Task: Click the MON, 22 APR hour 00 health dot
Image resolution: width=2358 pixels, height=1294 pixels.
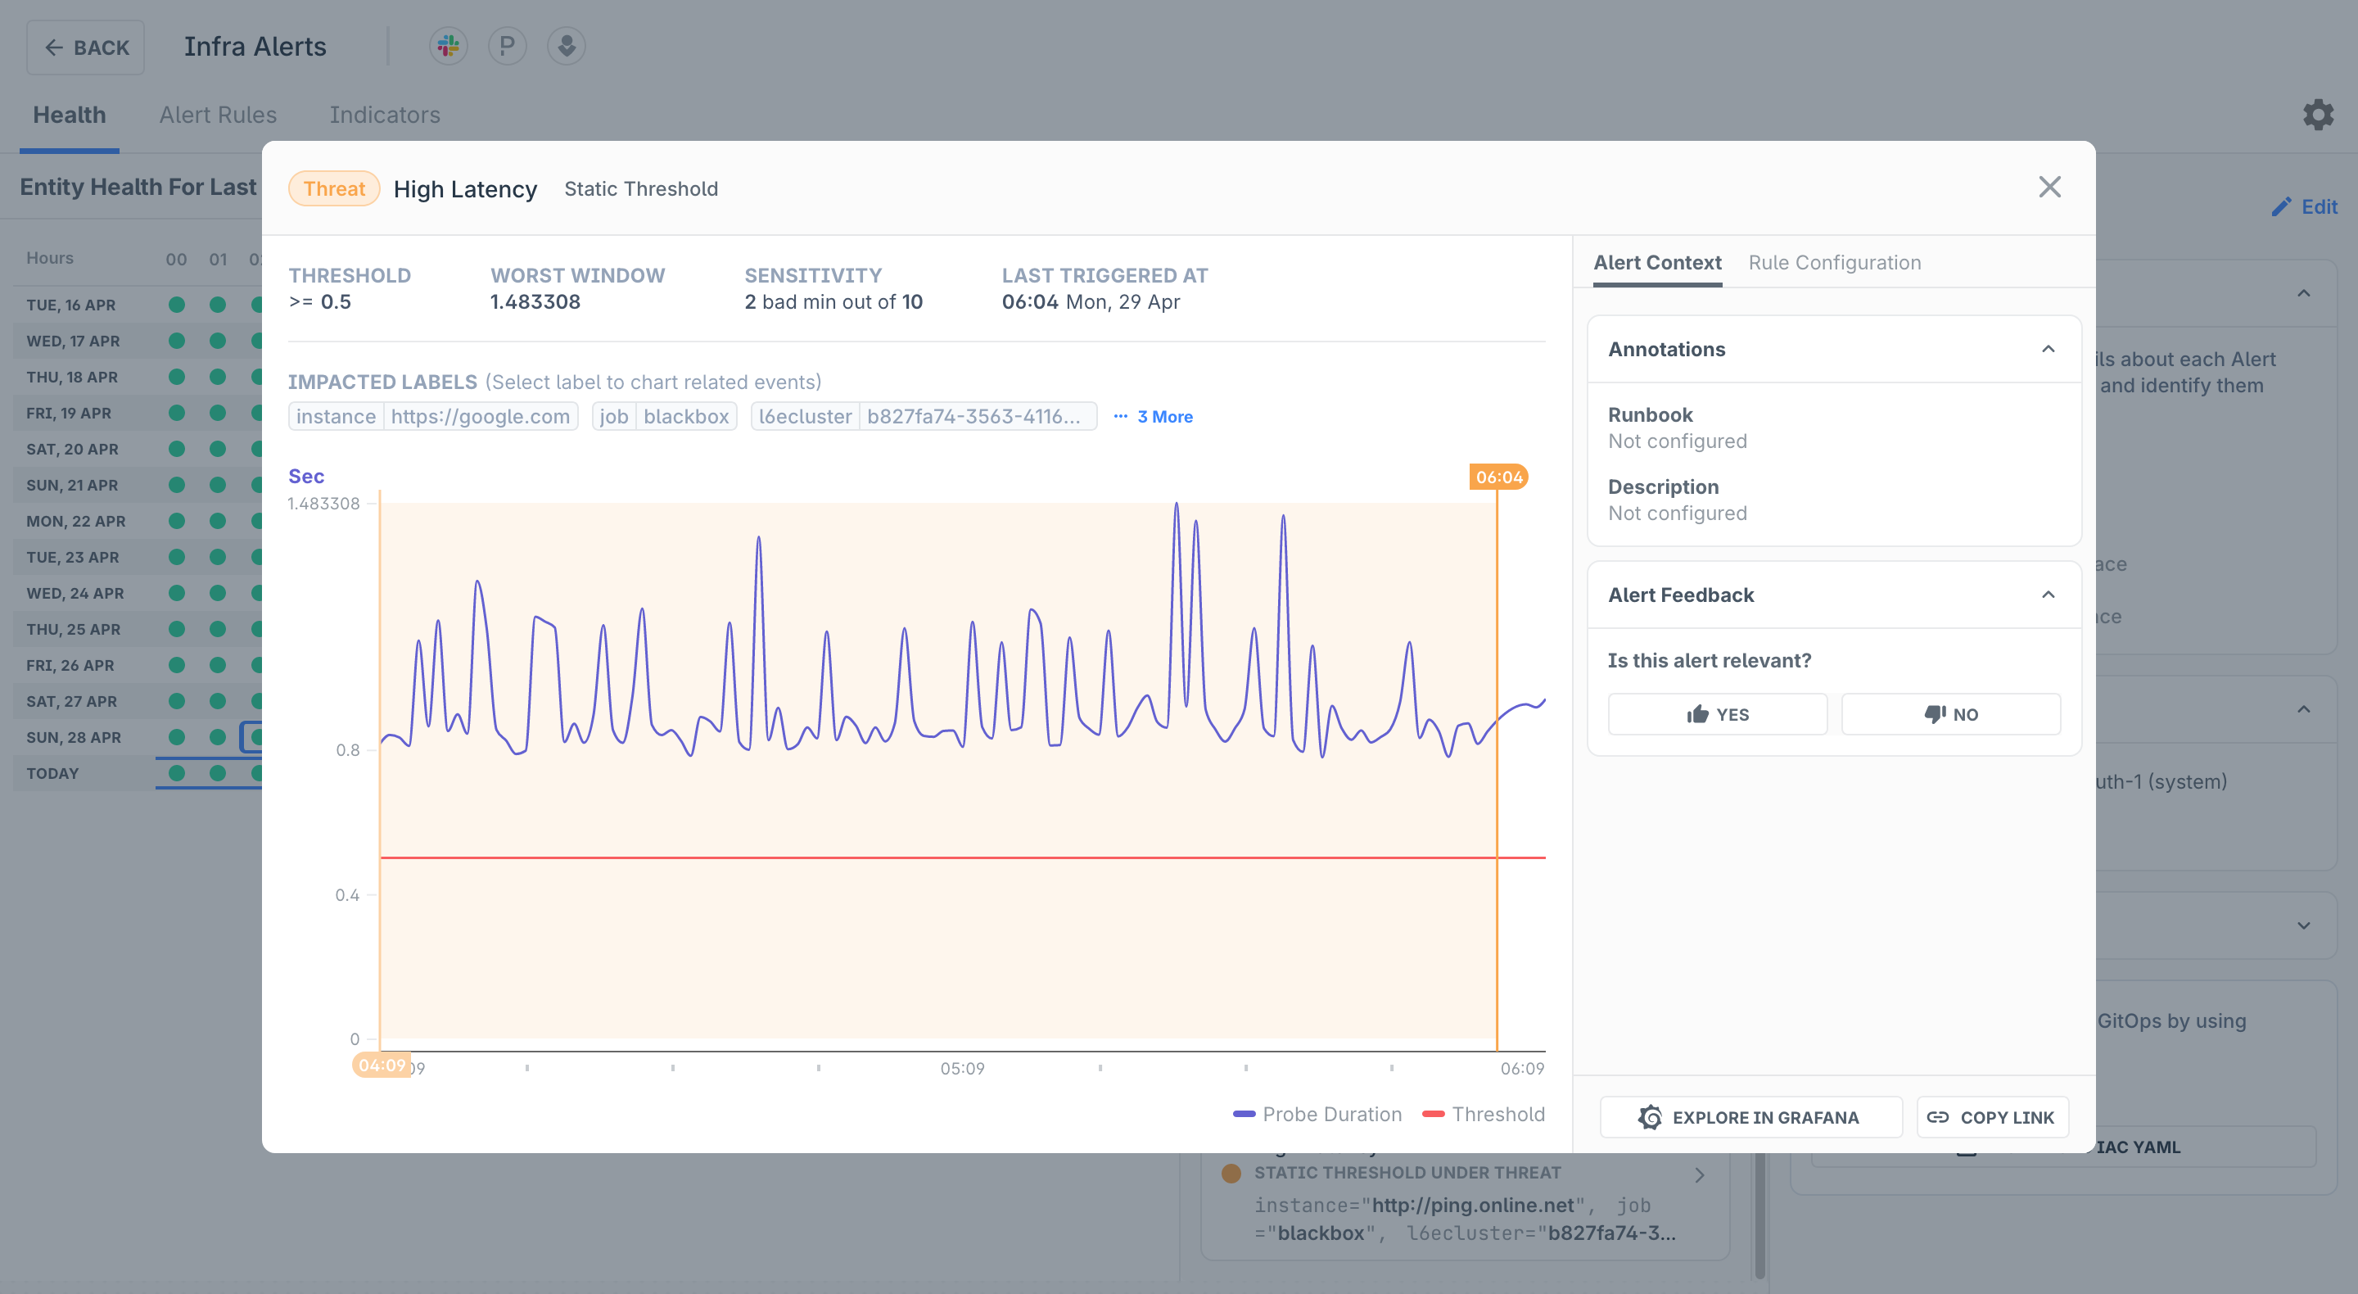Action: (x=177, y=521)
